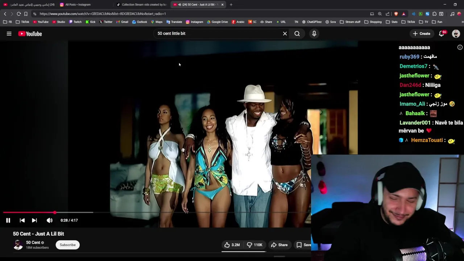Bookmark this page icon
Image resolution: width=464 pixels, height=261 pixels.
[x=26, y=14]
